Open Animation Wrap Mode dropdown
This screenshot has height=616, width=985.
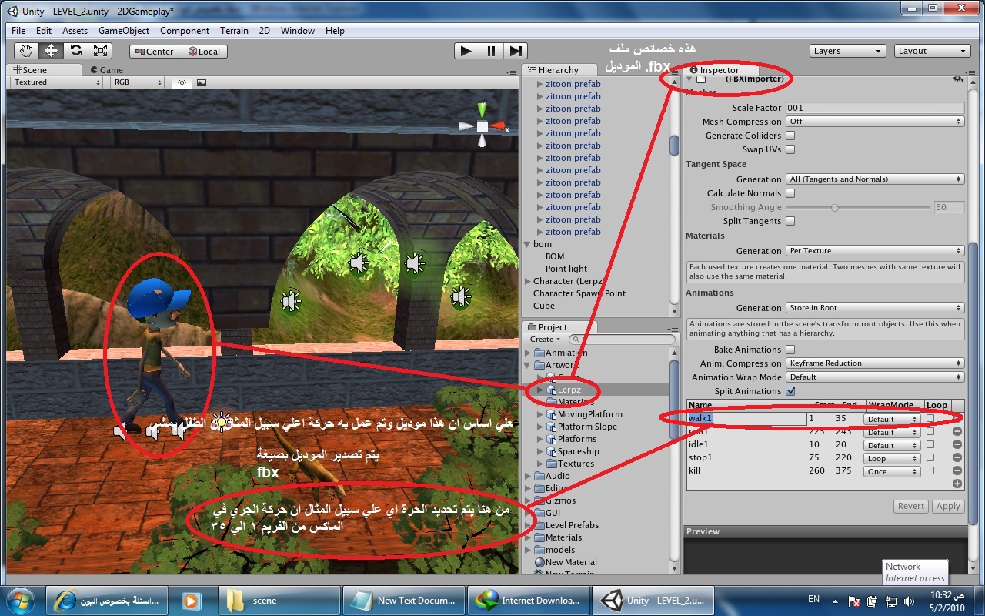tap(875, 377)
